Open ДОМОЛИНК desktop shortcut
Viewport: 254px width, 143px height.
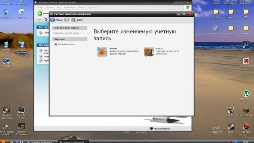point(6,61)
